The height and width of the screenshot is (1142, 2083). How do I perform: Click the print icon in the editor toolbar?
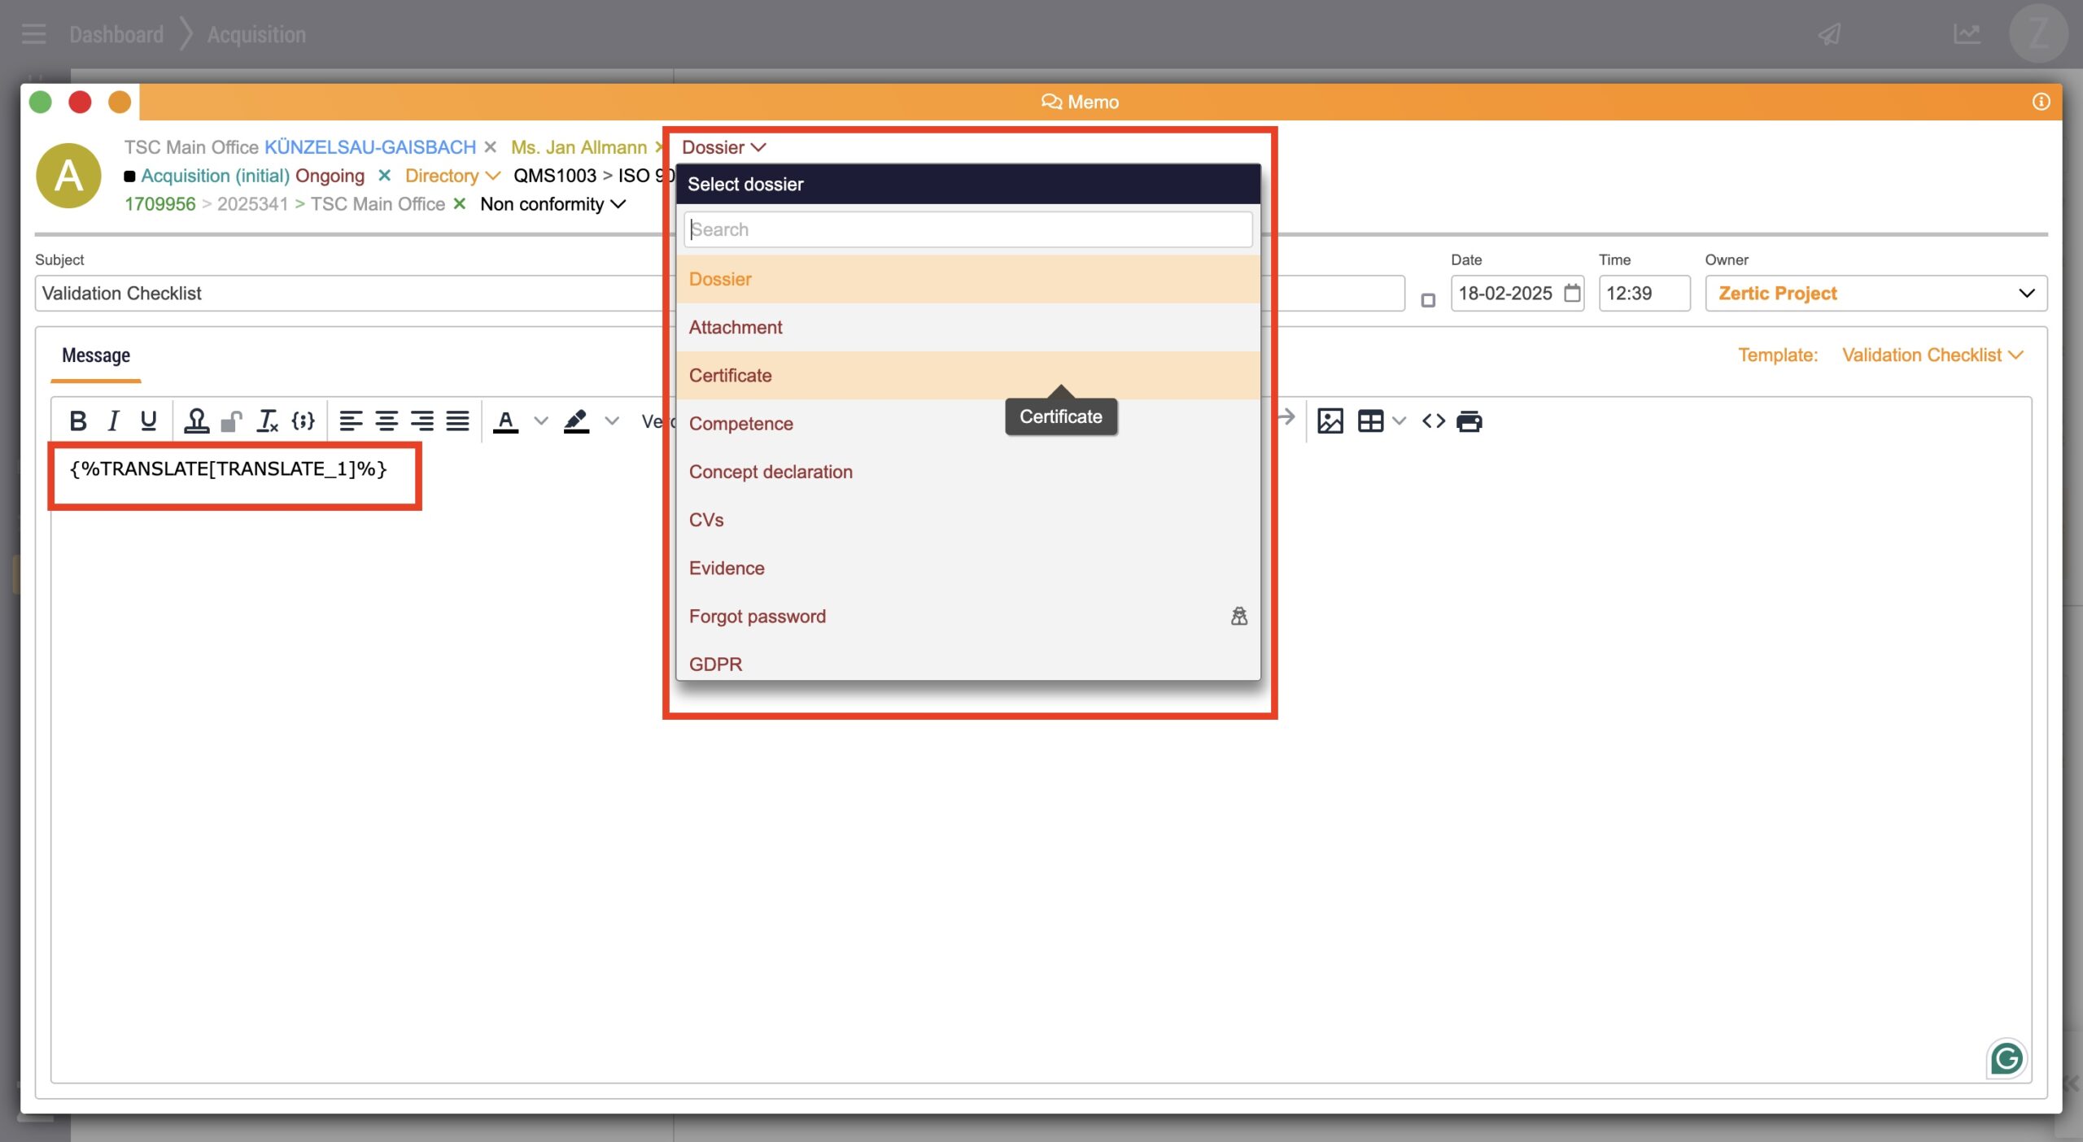[x=1469, y=421]
